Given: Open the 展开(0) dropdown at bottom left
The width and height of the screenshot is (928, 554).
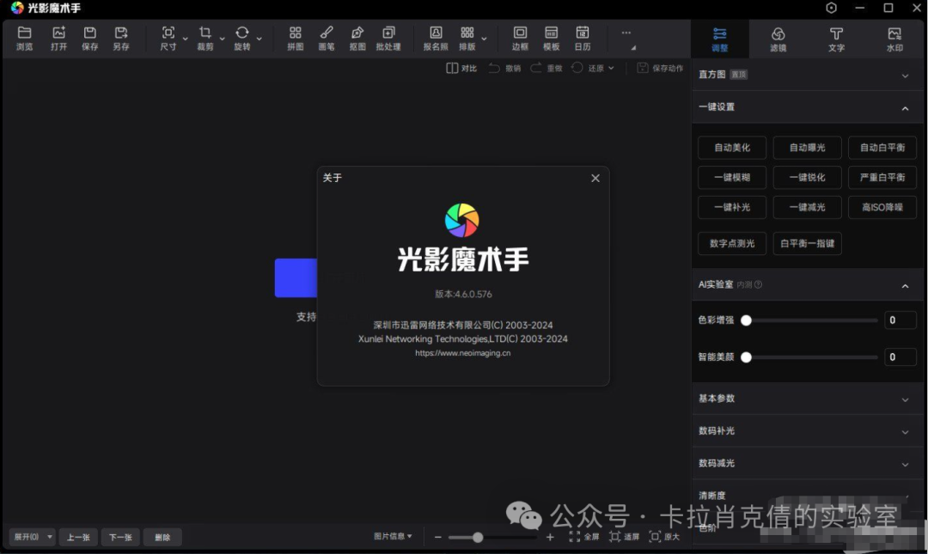Looking at the screenshot, I should (x=31, y=536).
